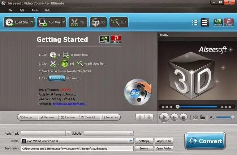Click load disc icon in step 1
The width and height of the screenshot is (237, 155).
[53, 55]
